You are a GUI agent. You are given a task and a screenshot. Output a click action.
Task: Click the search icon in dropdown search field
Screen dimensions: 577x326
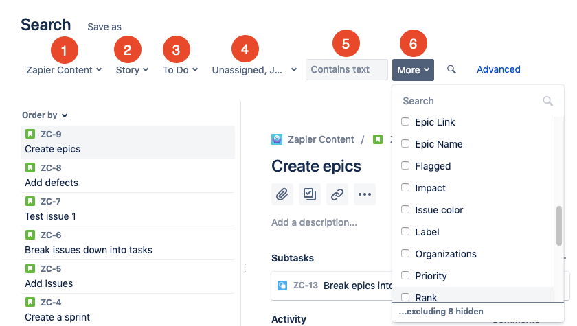coord(547,101)
